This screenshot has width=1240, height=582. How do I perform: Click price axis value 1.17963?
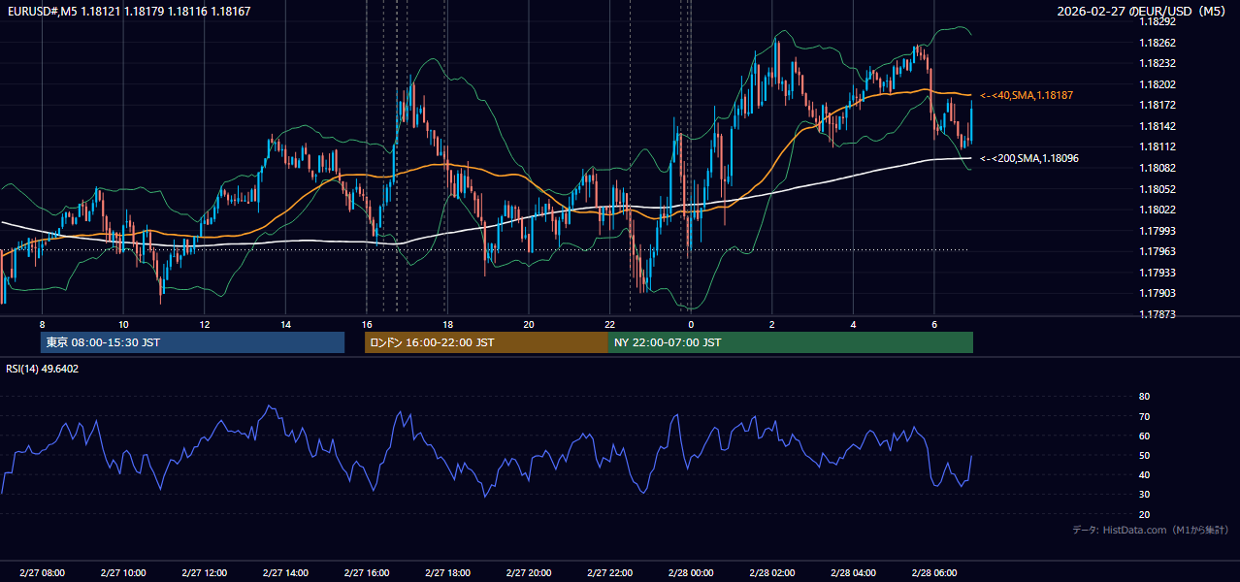coord(1157,251)
